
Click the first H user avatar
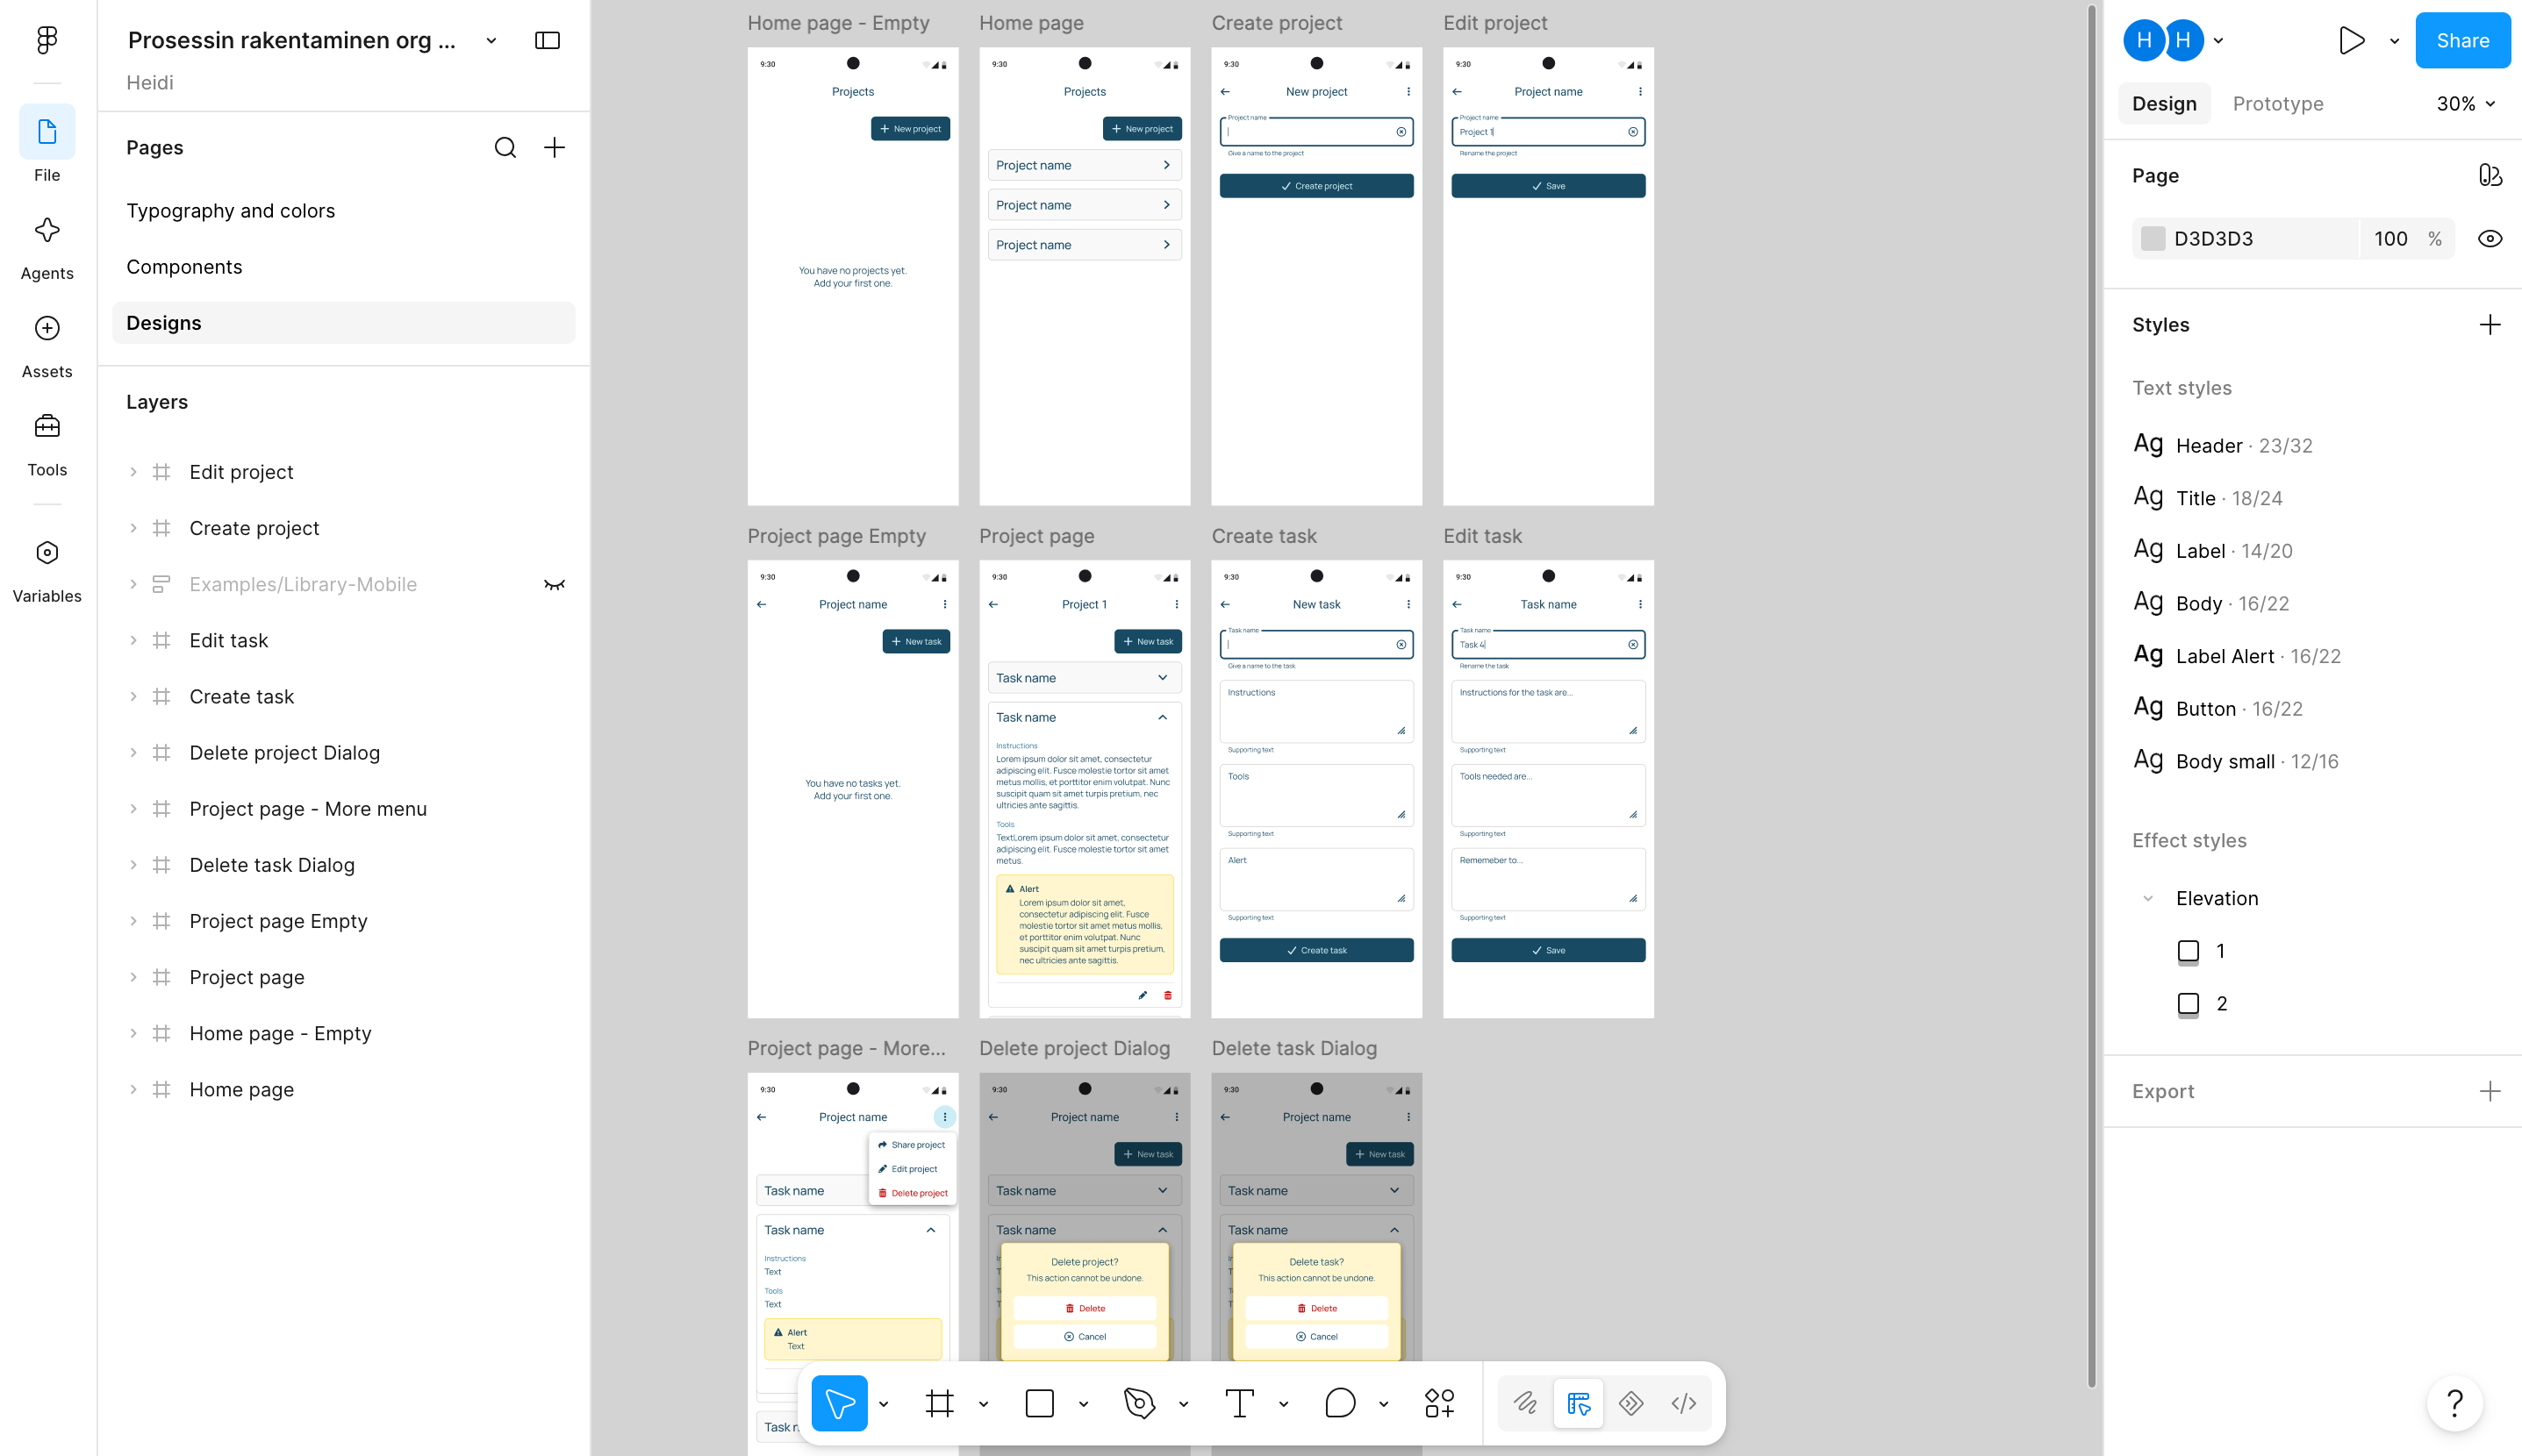(x=2144, y=40)
